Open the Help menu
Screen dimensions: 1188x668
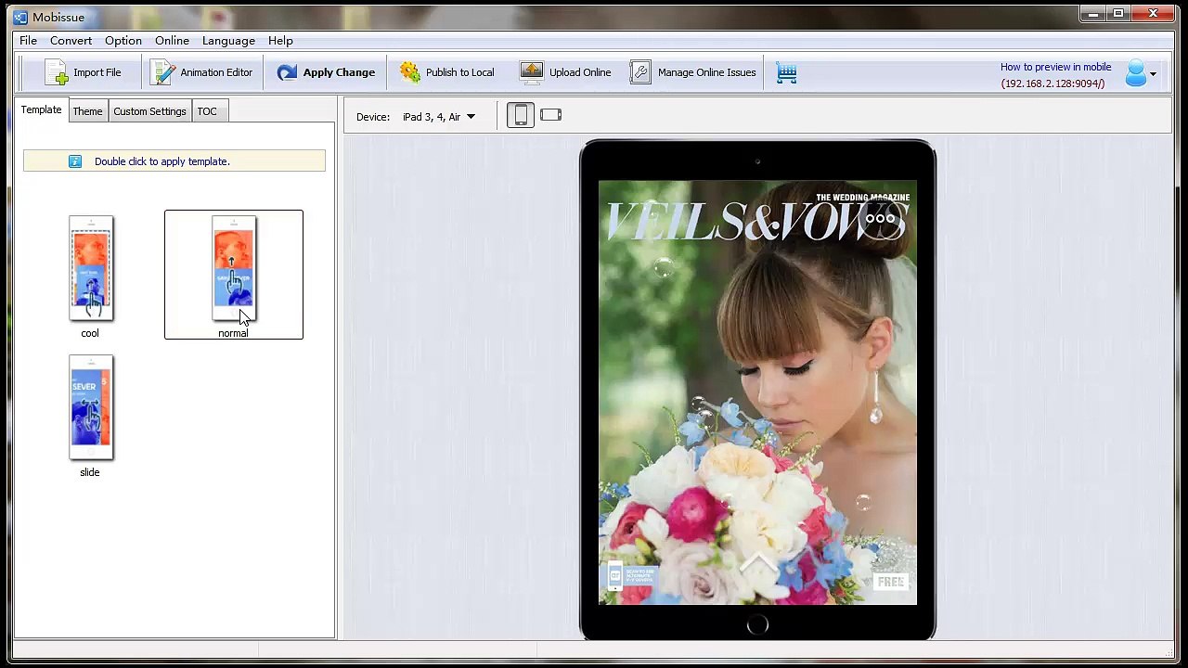pos(280,41)
